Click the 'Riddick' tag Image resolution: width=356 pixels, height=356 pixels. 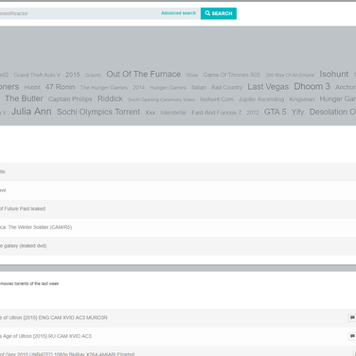(110, 98)
